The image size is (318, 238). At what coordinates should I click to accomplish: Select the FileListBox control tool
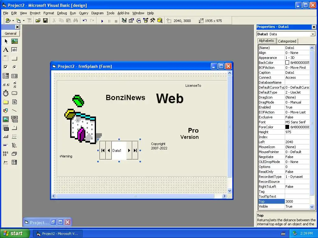tap(14, 102)
